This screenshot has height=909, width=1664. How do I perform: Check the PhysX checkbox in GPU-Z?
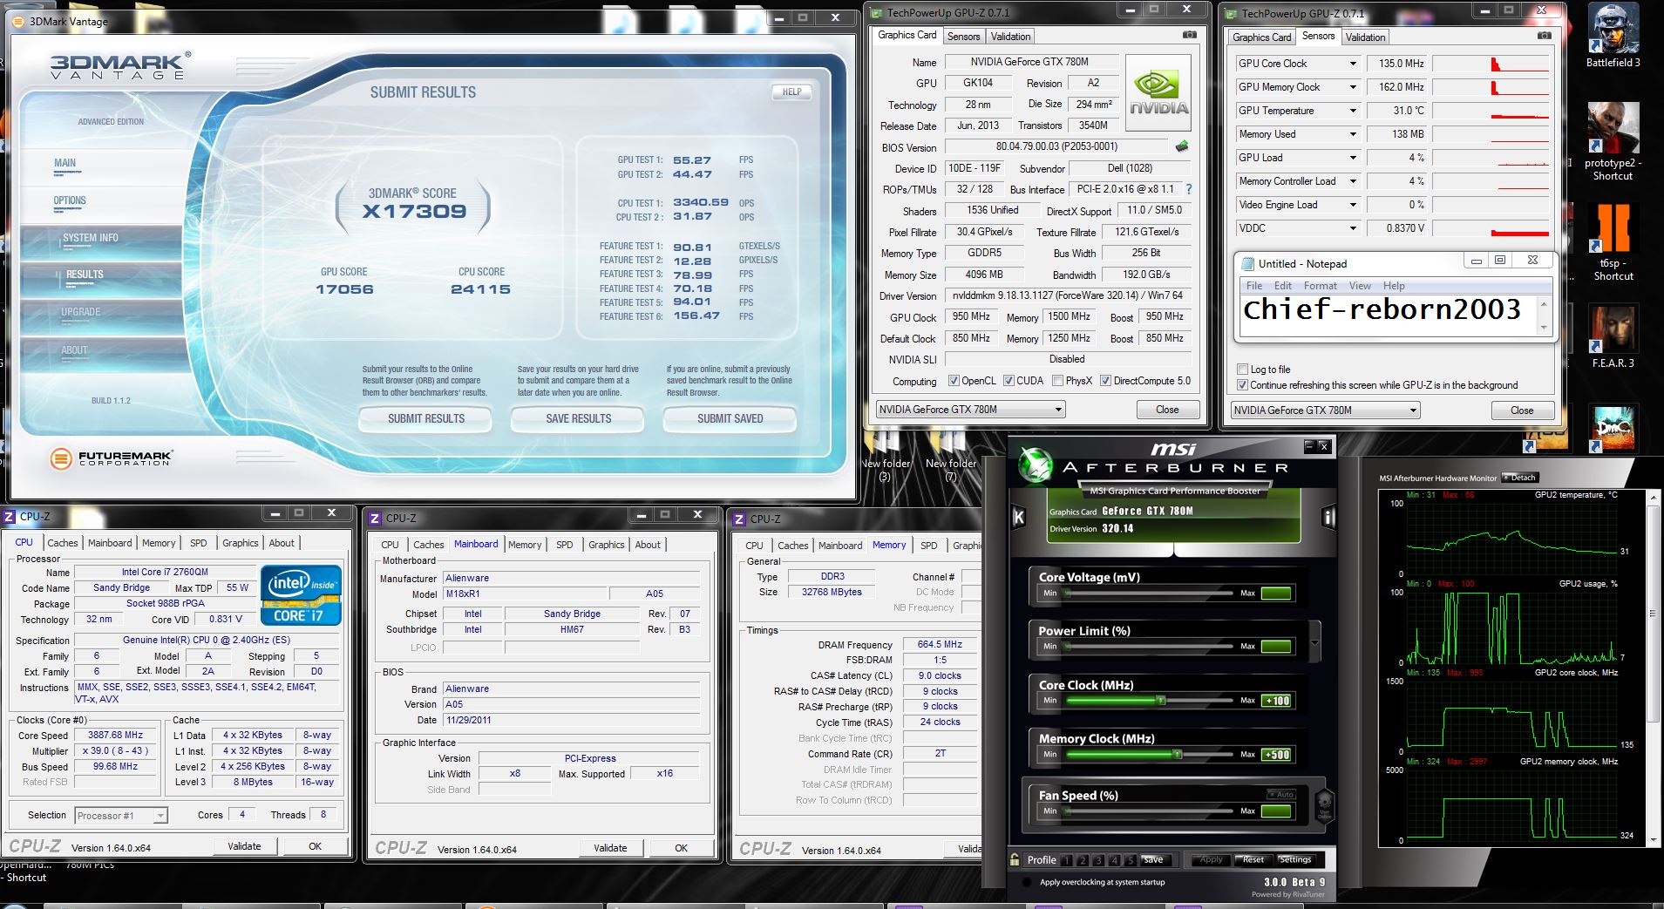pos(1057,381)
